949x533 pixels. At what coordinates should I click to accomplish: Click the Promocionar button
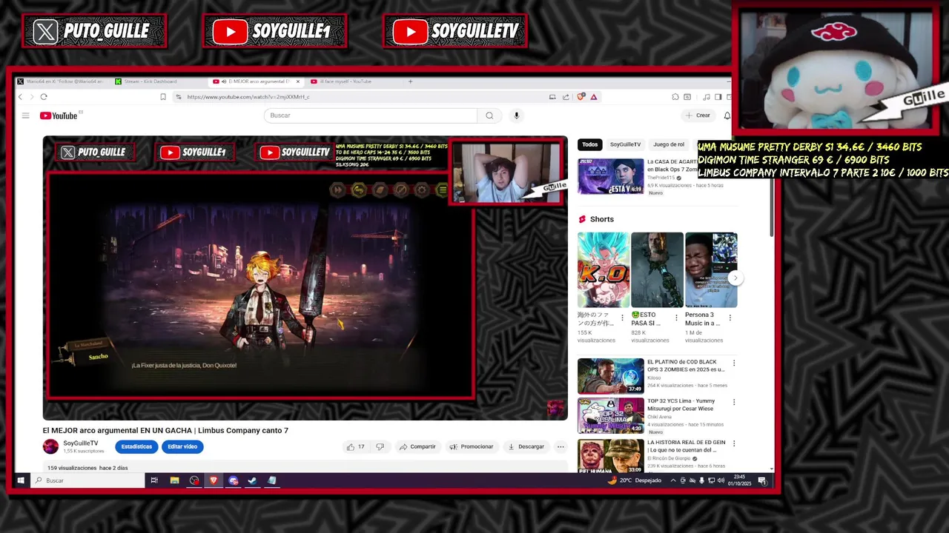472,446
